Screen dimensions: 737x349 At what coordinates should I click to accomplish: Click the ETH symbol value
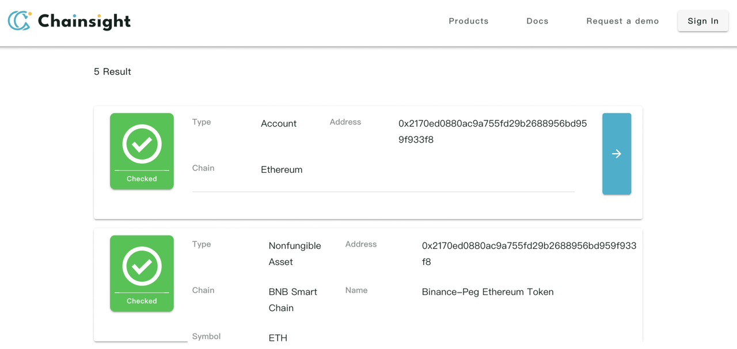click(278, 338)
